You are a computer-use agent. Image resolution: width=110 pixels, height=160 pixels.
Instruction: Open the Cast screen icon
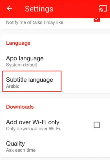point(103,8)
